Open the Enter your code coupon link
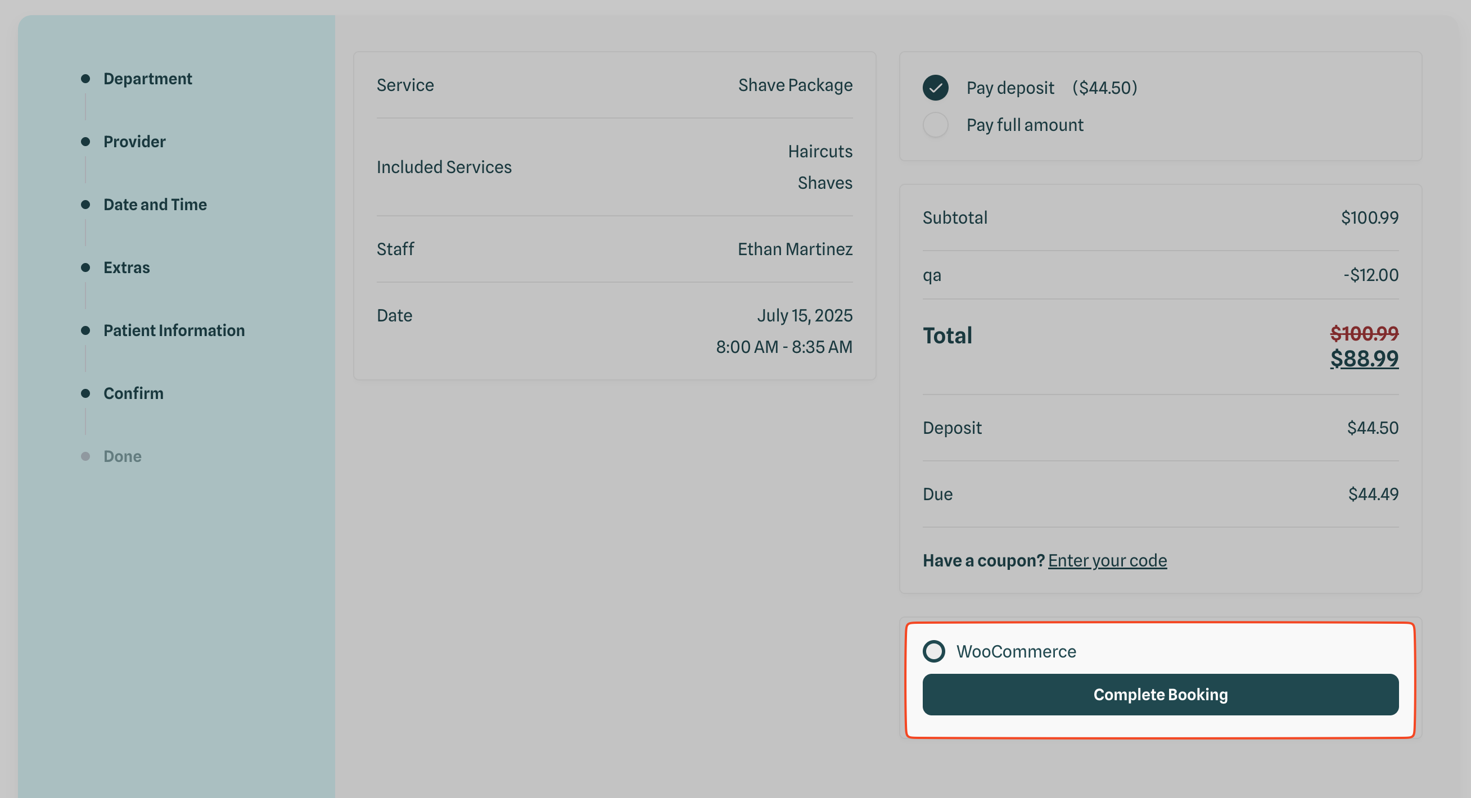 pyautogui.click(x=1107, y=560)
